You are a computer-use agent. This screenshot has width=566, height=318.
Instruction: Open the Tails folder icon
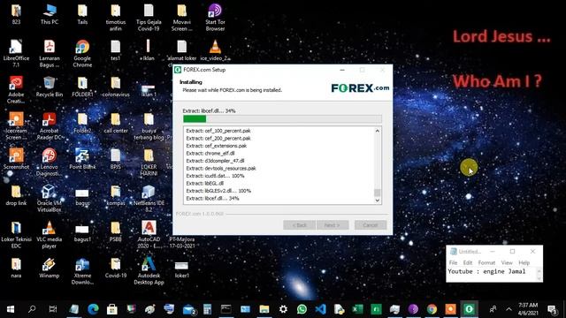[82, 14]
